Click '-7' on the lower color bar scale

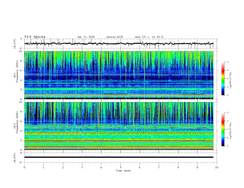tap(227, 146)
